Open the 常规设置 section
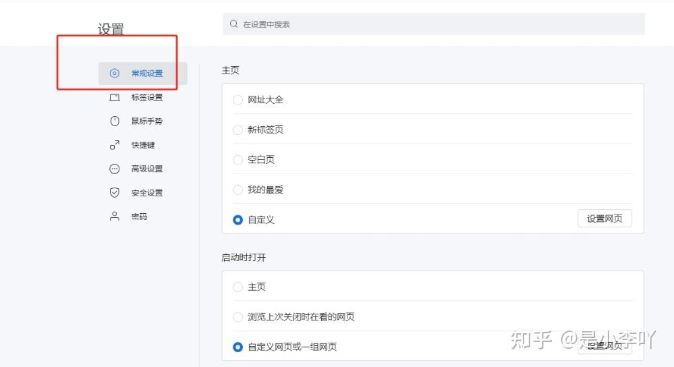Image resolution: width=674 pixels, height=367 pixels. click(143, 74)
